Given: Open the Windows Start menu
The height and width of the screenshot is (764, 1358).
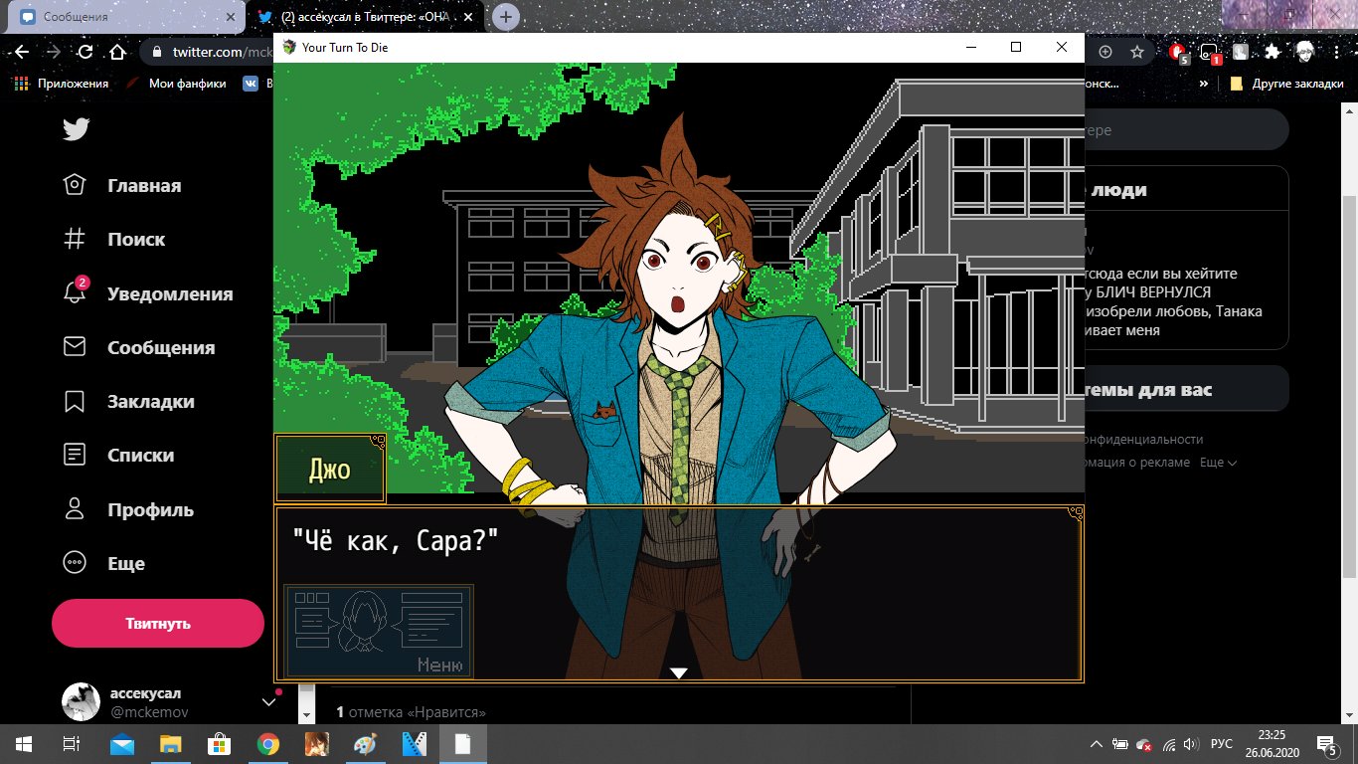Looking at the screenshot, I should [24, 744].
